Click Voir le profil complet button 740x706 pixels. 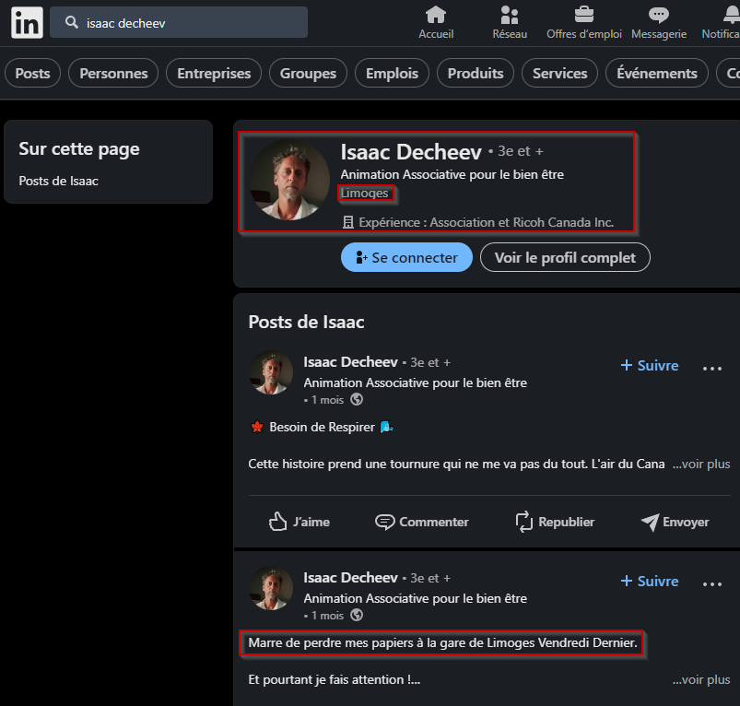click(565, 257)
